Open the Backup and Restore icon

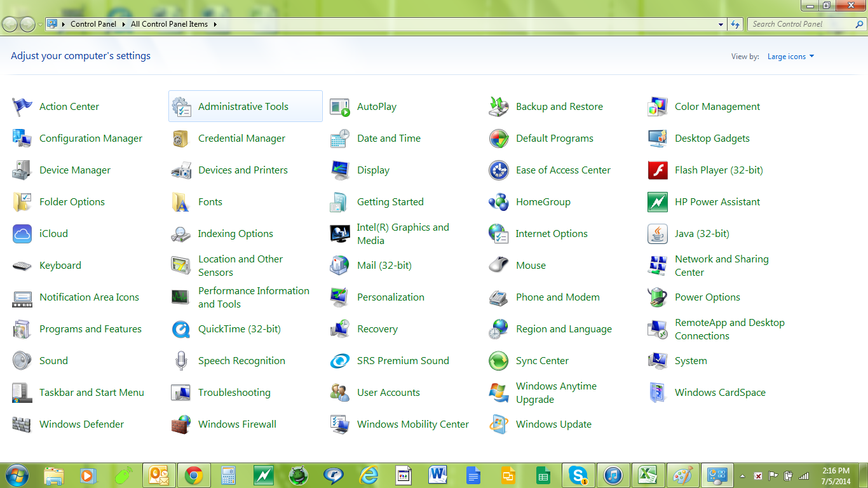499,107
